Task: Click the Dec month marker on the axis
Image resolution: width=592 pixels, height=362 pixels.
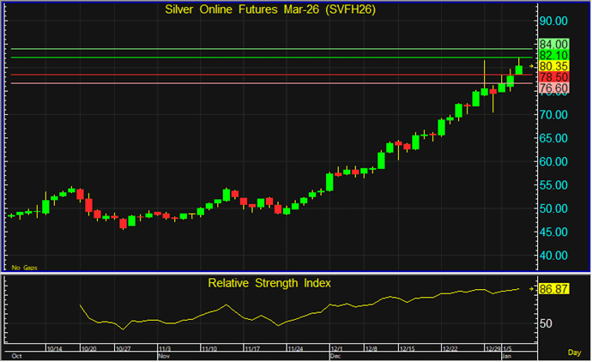Action: [334, 354]
